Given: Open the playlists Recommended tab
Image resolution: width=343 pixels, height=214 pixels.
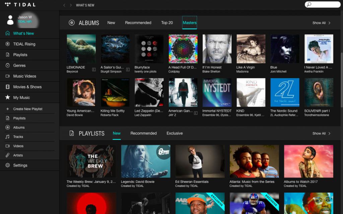Looking at the screenshot, I should pos(143,133).
